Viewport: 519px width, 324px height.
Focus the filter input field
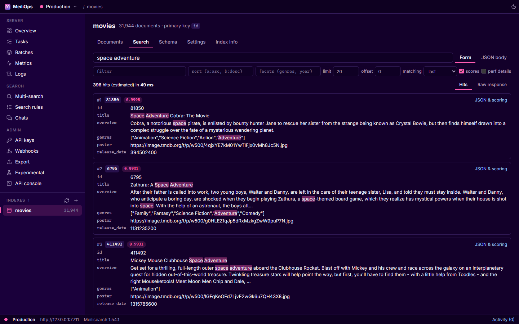point(139,71)
